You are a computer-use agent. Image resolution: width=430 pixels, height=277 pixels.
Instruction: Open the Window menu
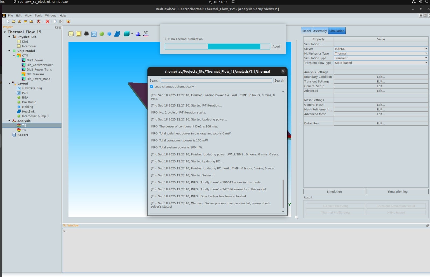tap(51, 16)
